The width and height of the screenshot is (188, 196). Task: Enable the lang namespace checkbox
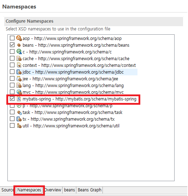(12, 85)
